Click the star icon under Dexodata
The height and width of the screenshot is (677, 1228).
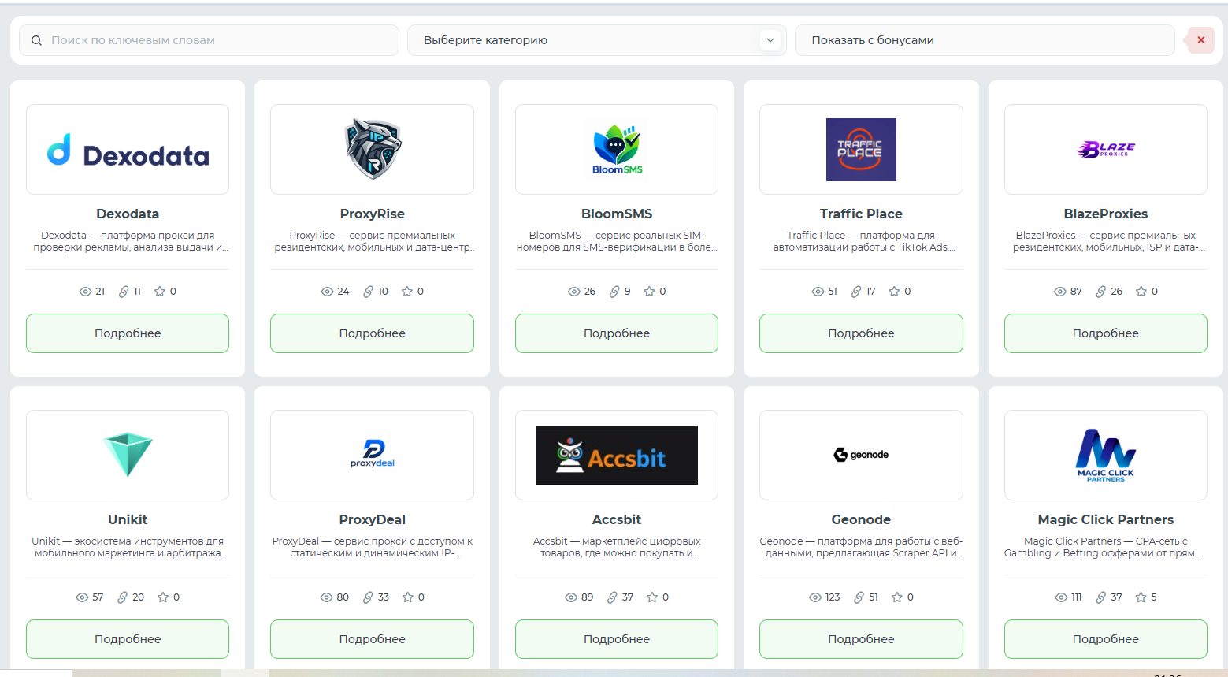point(160,292)
